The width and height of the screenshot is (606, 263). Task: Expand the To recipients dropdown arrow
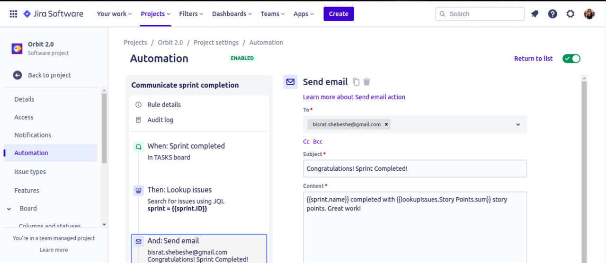click(518, 124)
